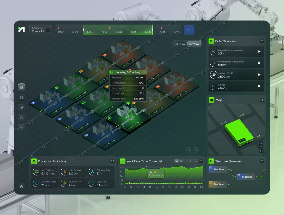The height and width of the screenshot is (215, 284).
Task: Click the tan Machine node numbered 1
Action: [218, 184]
